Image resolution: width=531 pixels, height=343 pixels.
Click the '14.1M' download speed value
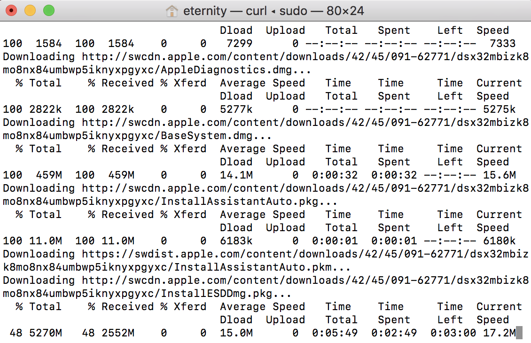(x=236, y=175)
